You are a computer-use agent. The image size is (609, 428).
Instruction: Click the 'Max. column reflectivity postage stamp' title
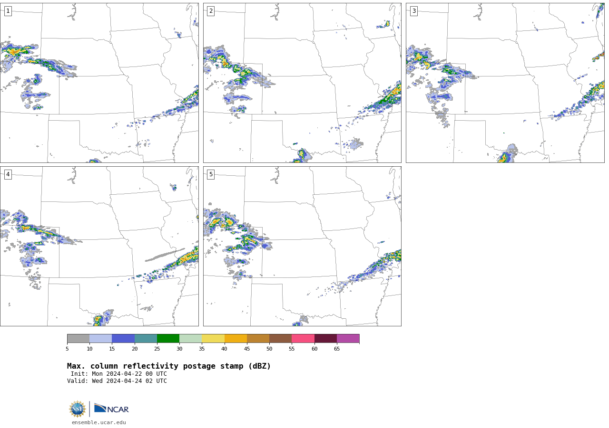pyautogui.click(x=169, y=366)
